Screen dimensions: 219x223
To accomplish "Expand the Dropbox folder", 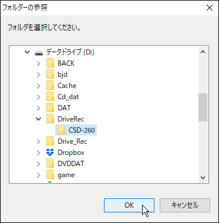I will pyautogui.click(x=39, y=153).
